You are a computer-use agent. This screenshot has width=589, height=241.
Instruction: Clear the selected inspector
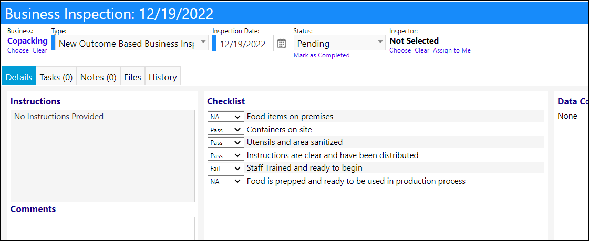point(422,50)
